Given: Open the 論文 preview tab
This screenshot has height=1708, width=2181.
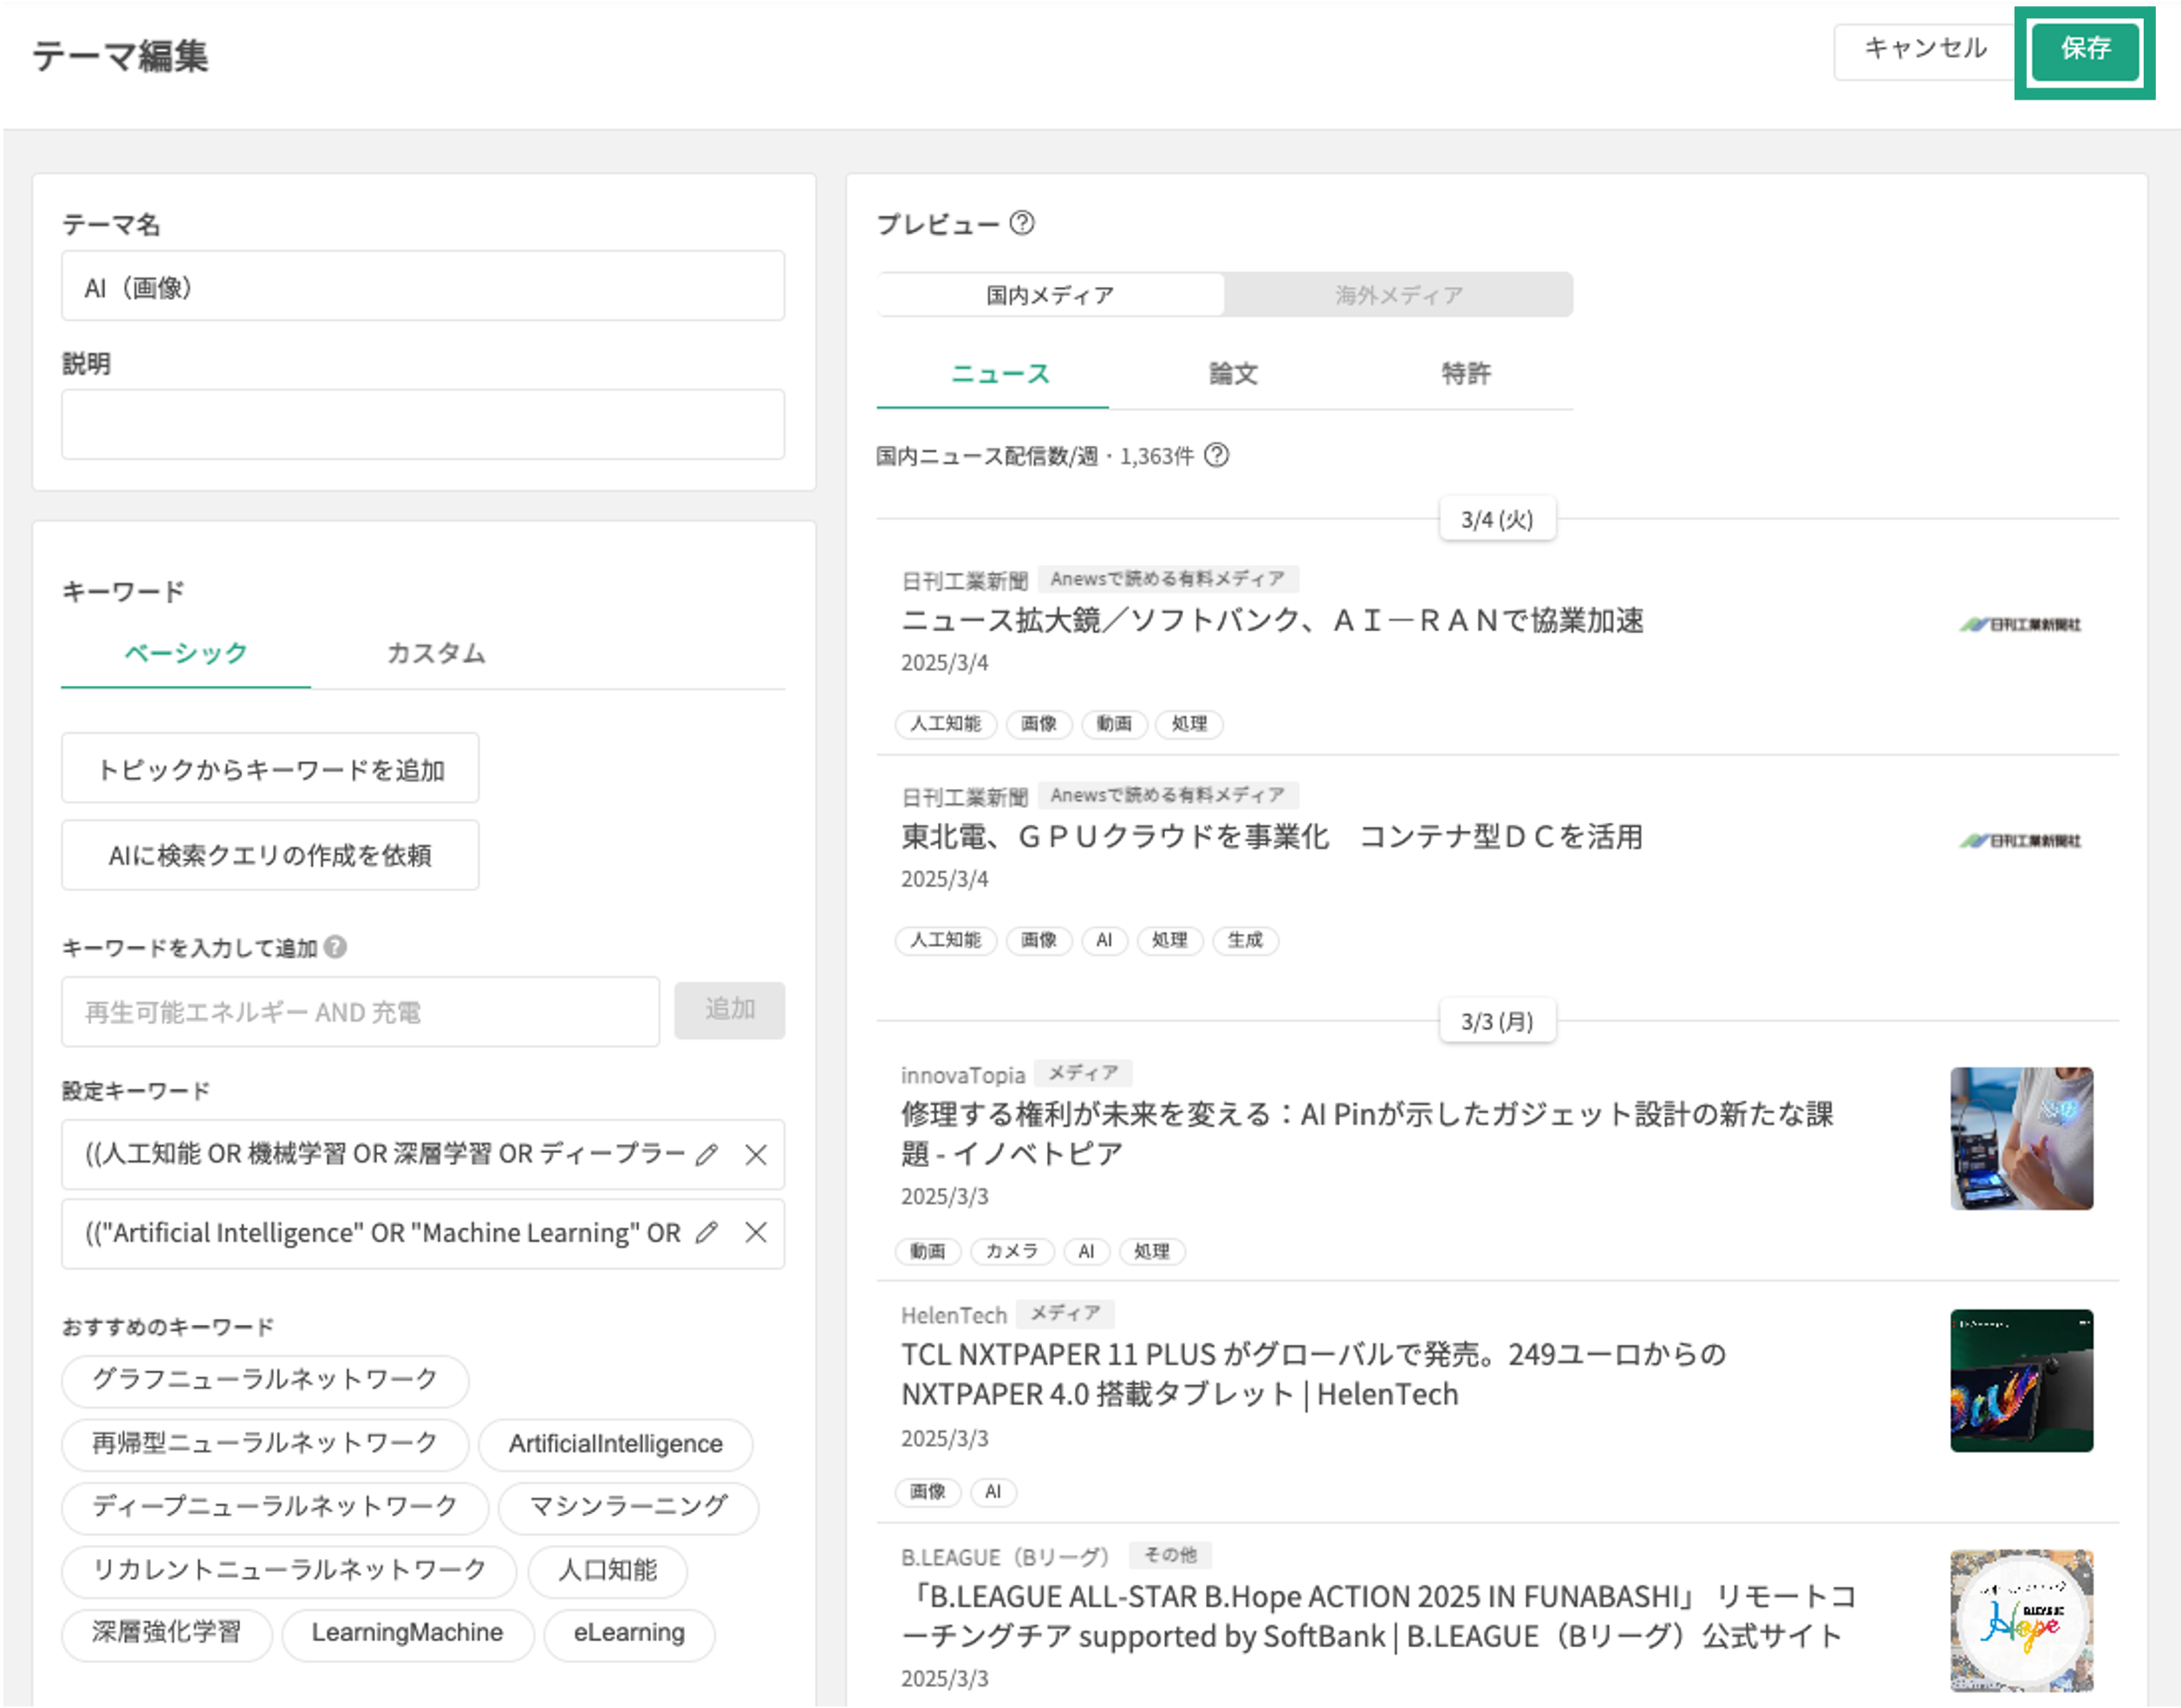Looking at the screenshot, I should 1233,374.
